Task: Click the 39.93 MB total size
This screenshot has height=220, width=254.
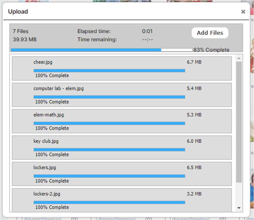Action: (25, 40)
